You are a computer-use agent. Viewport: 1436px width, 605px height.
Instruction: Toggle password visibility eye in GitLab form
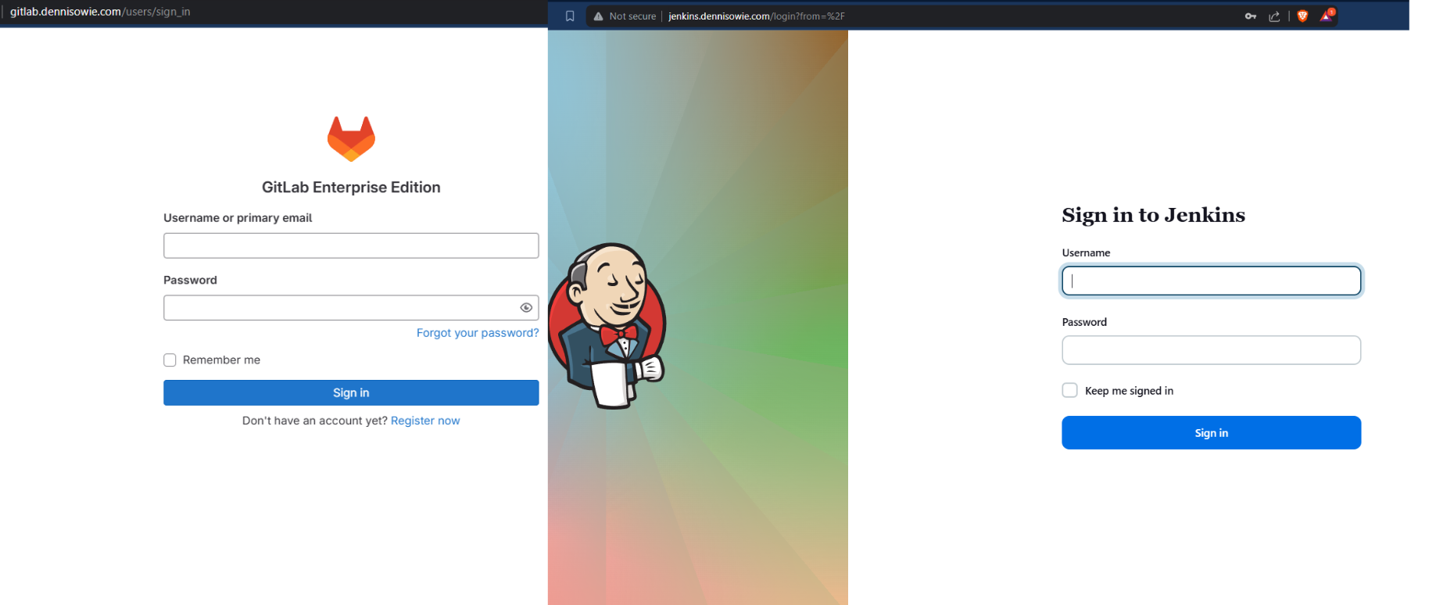[526, 308]
